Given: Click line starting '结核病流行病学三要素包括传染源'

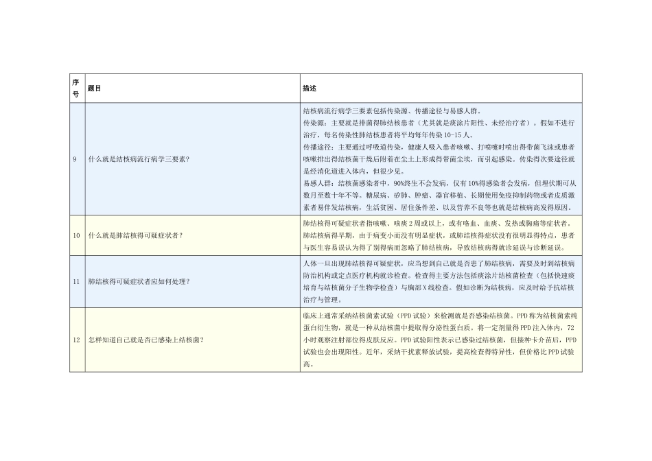Looking at the screenshot, I should click(393, 111).
